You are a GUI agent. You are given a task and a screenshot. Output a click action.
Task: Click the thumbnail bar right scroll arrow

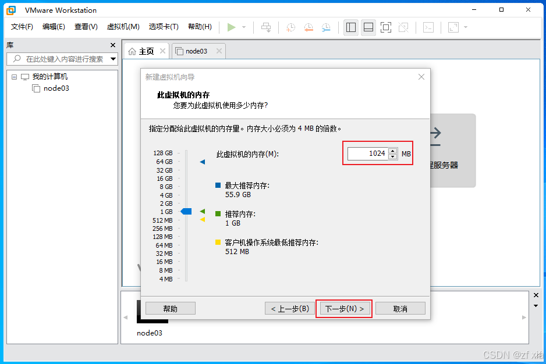click(x=524, y=317)
